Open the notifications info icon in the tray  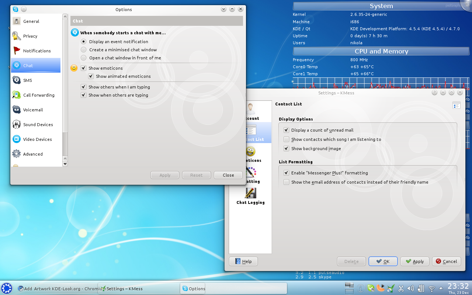(361, 288)
